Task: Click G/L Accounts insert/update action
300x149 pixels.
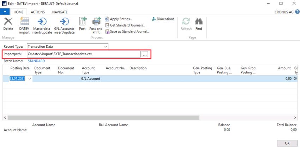Action: point(64,25)
